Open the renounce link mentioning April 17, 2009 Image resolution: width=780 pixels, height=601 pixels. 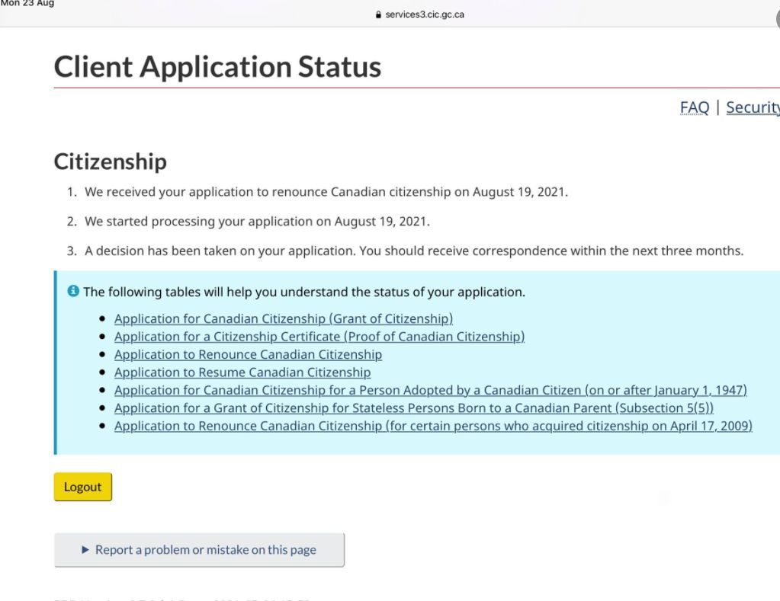pos(433,426)
